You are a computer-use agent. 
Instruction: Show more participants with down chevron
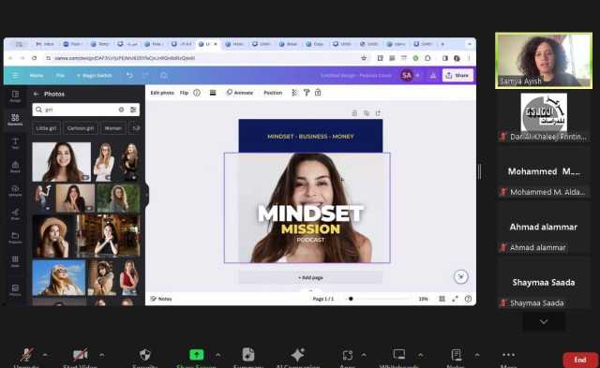coord(544,322)
